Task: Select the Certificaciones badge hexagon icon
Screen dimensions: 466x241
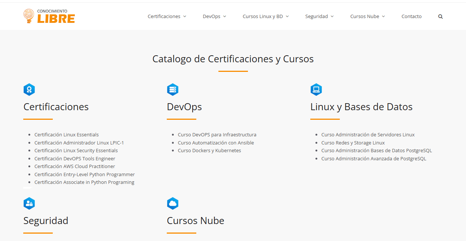Action: coord(29,89)
